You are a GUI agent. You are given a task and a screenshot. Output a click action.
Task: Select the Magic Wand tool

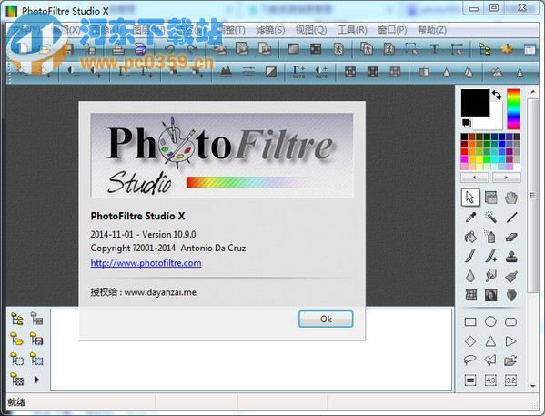pos(490,218)
